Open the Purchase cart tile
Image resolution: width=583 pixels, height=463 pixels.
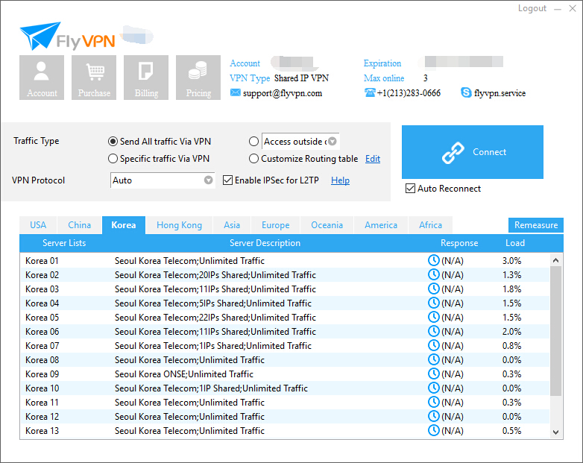click(94, 78)
